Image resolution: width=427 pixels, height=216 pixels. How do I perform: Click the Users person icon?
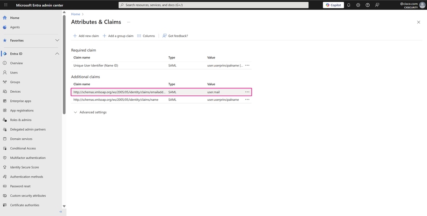(5, 73)
